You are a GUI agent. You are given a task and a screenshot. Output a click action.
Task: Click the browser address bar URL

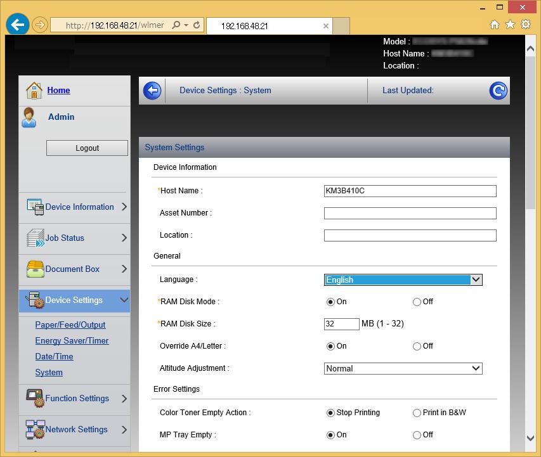click(115, 25)
